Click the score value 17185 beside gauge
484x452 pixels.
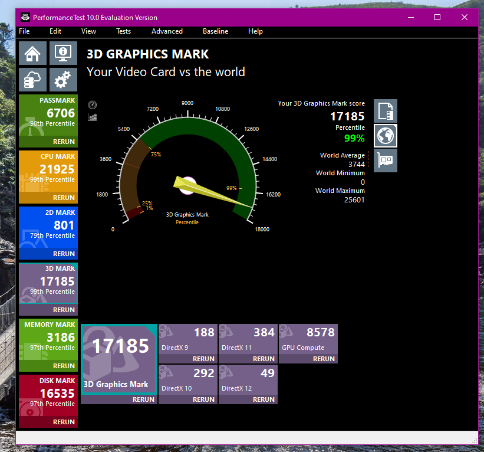pos(347,116)
